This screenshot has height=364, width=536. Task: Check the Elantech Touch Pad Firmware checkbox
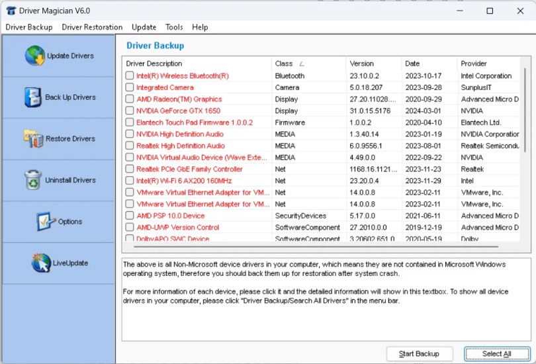(130, 122)
